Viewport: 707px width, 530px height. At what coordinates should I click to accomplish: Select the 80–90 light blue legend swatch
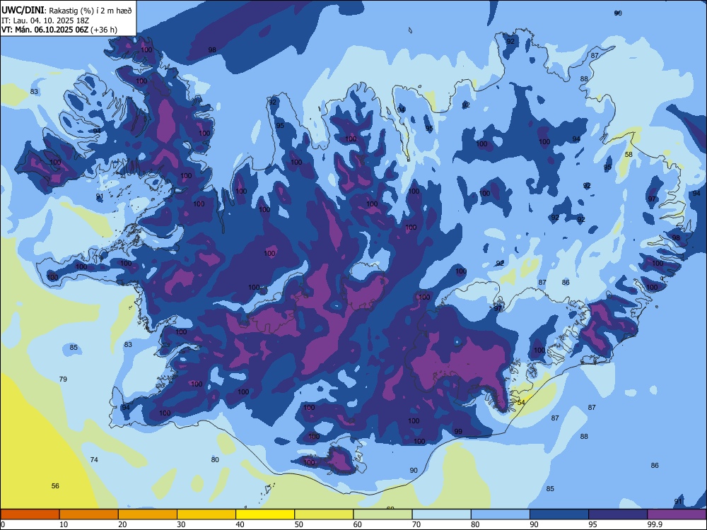tap(501, 514)
